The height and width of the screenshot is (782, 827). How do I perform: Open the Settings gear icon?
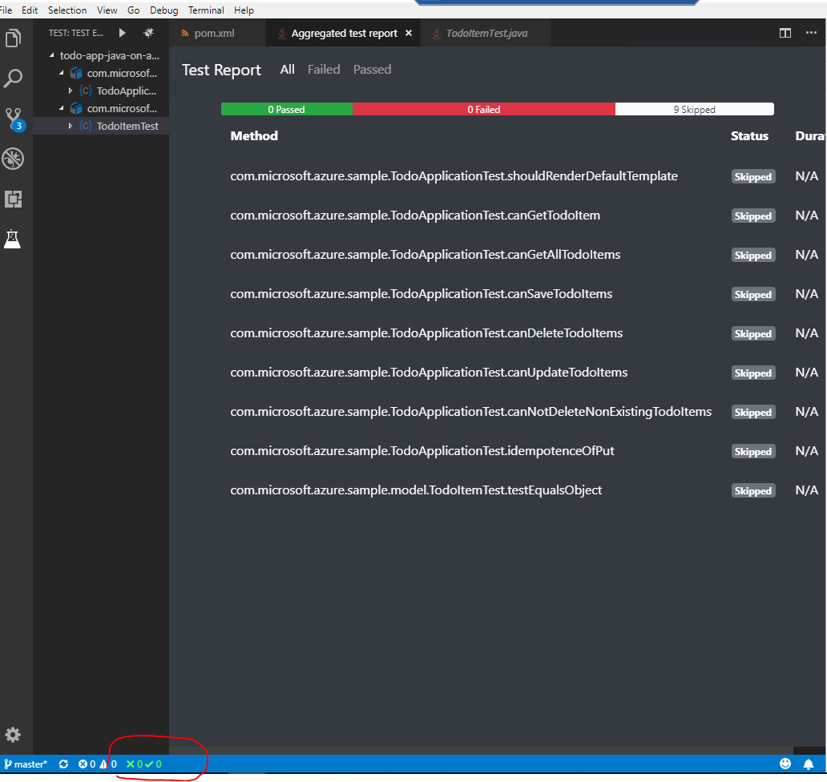pyautogui.click(x=14, y=735)
